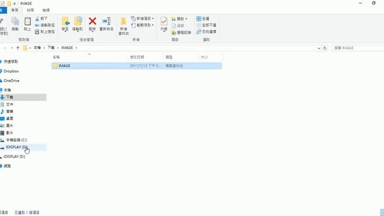Viewport: 384px width, 216px height.
Task: Expand the chevron after Downloads breadcrumb
Action: (58, 48)
